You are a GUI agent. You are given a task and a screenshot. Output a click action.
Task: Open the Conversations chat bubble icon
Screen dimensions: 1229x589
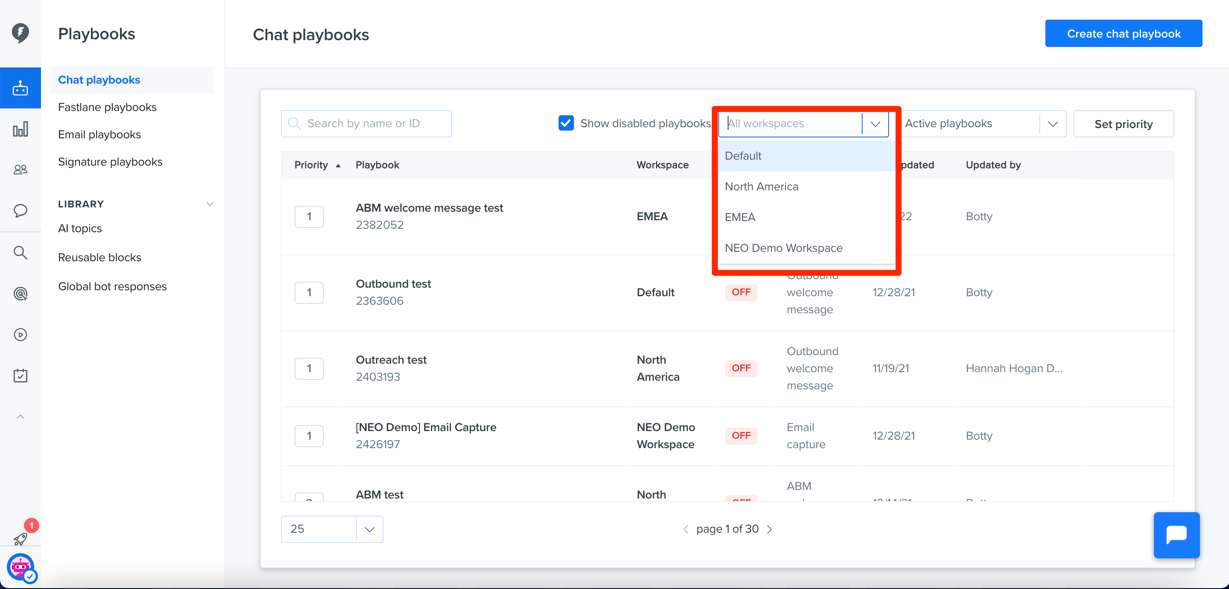[20, 210]
